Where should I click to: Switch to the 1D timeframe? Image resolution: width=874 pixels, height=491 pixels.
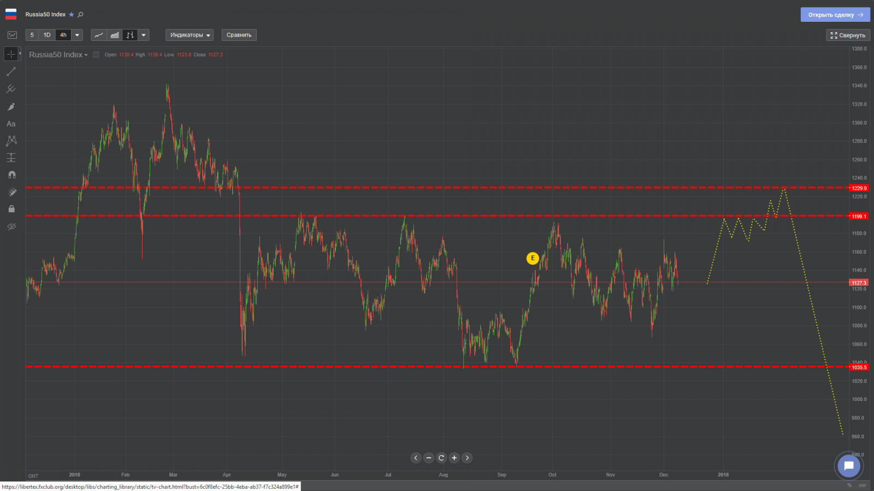[x=47, y=35]
